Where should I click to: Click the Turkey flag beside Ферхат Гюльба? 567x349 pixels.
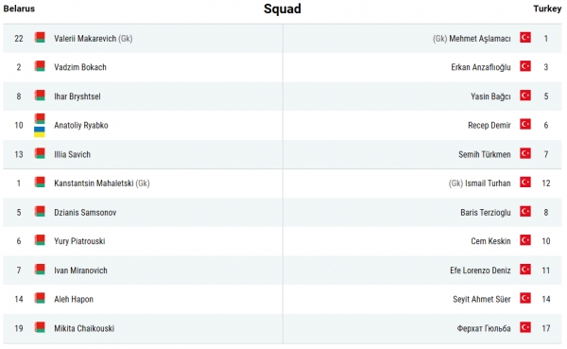pos(525,327)
